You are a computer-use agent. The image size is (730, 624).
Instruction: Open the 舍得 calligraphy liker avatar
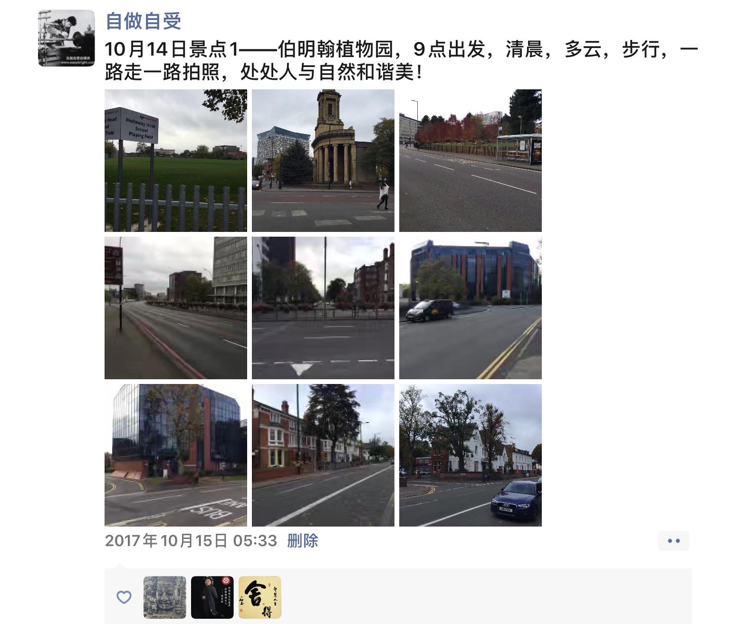click(x=260, y=597)
